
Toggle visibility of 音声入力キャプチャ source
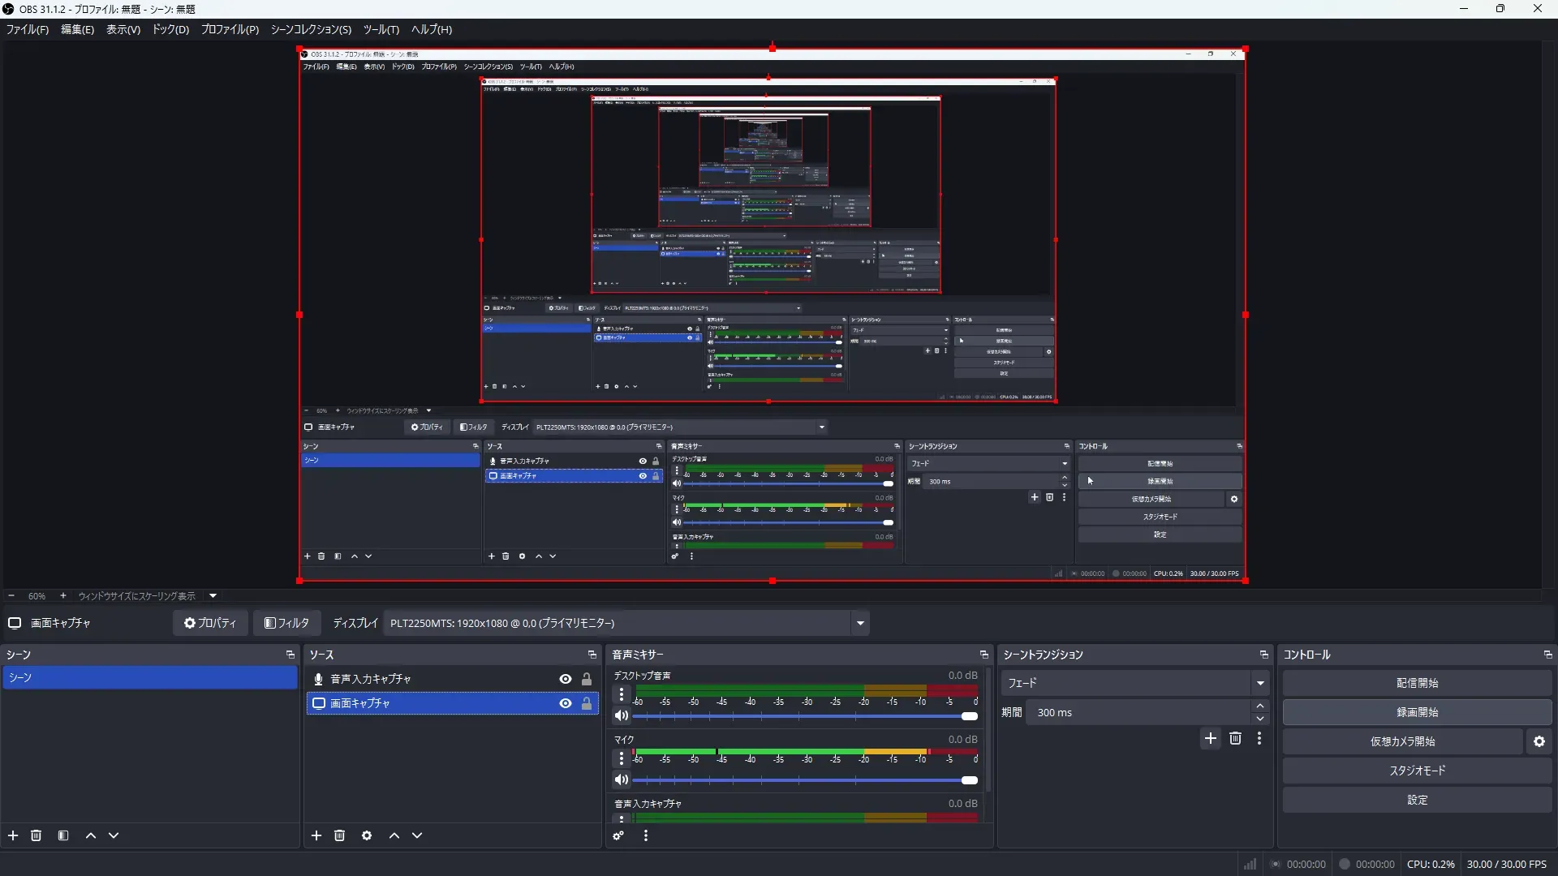tap(566, 679)
